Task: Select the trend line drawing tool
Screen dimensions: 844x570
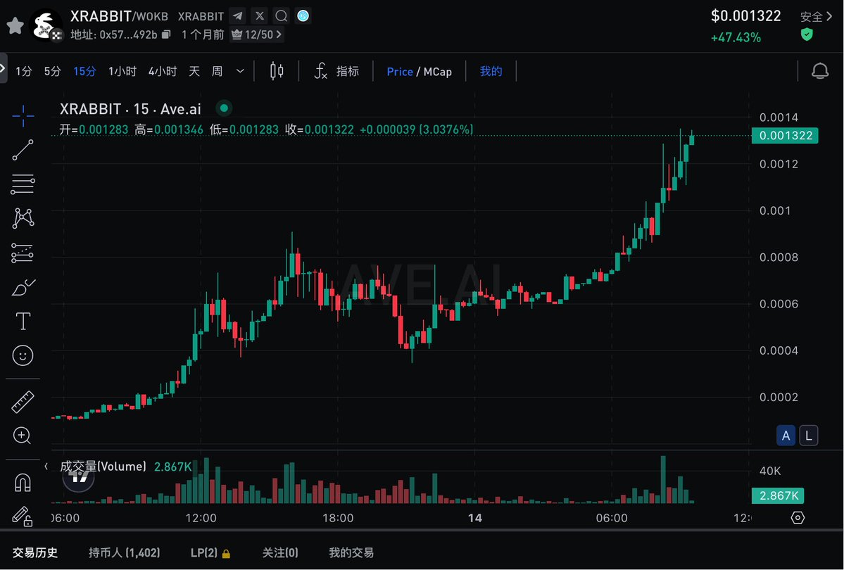Action: point(23,150)
